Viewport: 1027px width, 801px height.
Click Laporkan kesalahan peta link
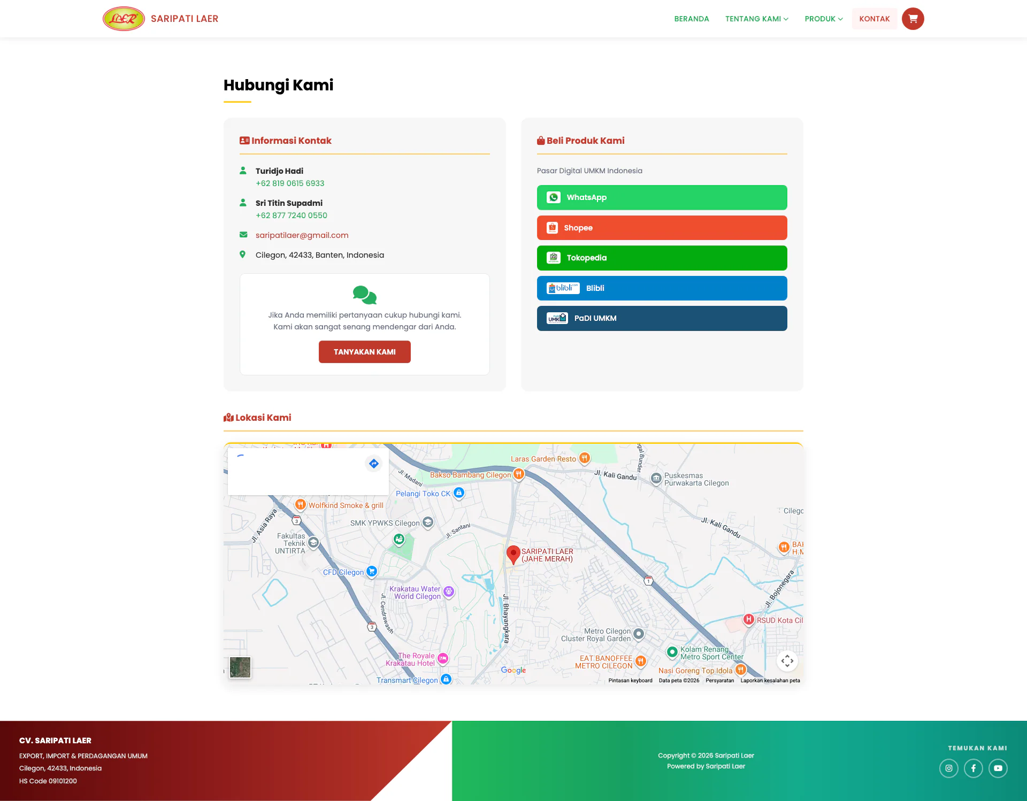[770, 681]
